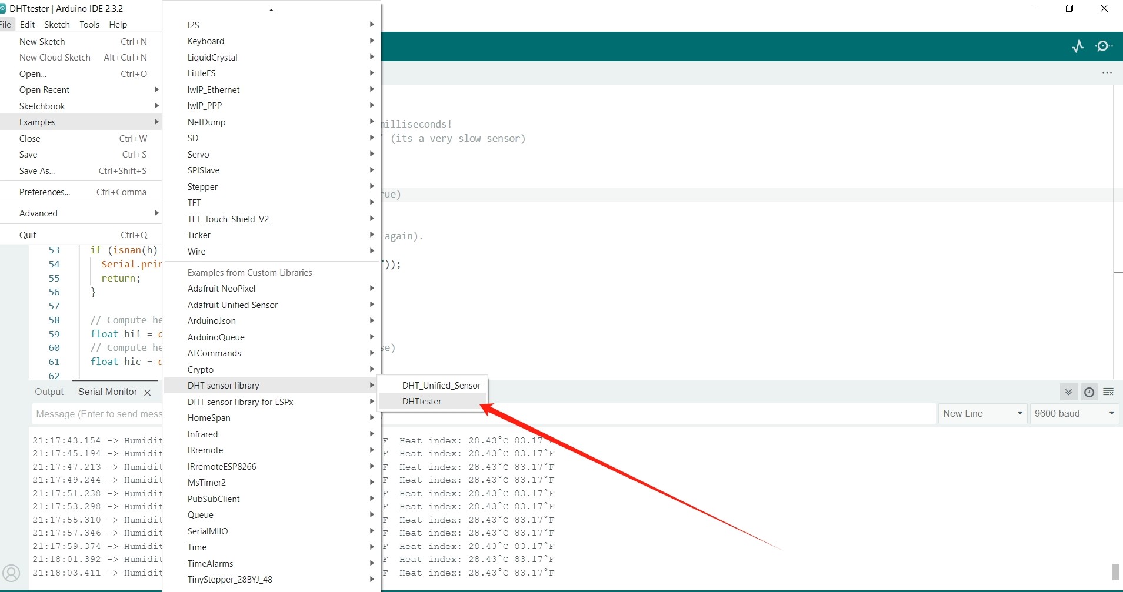
Task: Open Preferences... from File menu
Action: pos(81,192)
